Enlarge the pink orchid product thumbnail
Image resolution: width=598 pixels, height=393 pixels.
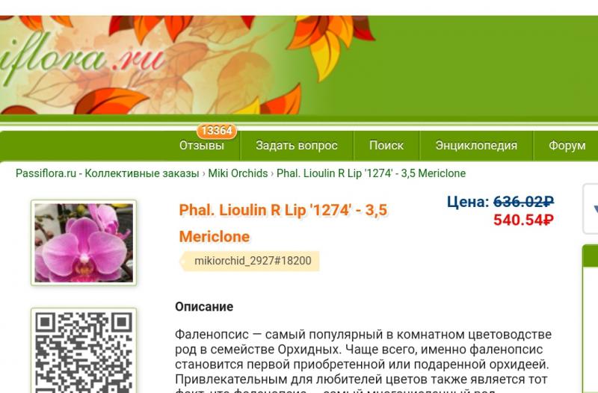pyautogui.click(x=84, y=243)
